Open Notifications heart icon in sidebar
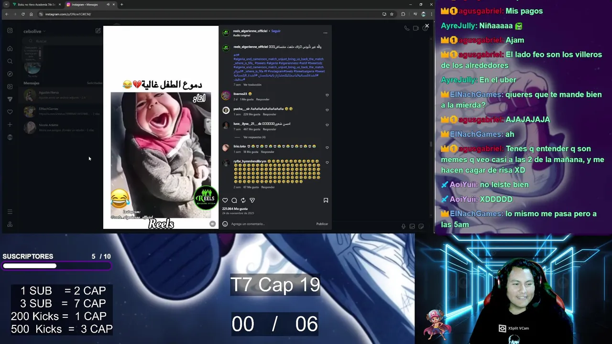Image resolution: width=612 pixels, height=344 pixels. (x=10, y=112)
